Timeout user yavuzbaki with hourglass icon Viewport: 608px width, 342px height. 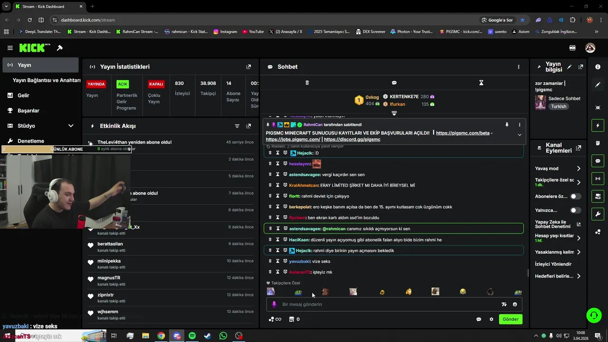pyautogui.click(x=277, y=261)
